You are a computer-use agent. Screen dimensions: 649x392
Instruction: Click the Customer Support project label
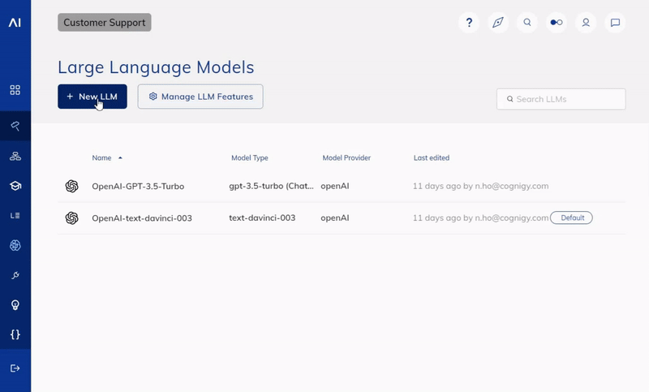105,23
